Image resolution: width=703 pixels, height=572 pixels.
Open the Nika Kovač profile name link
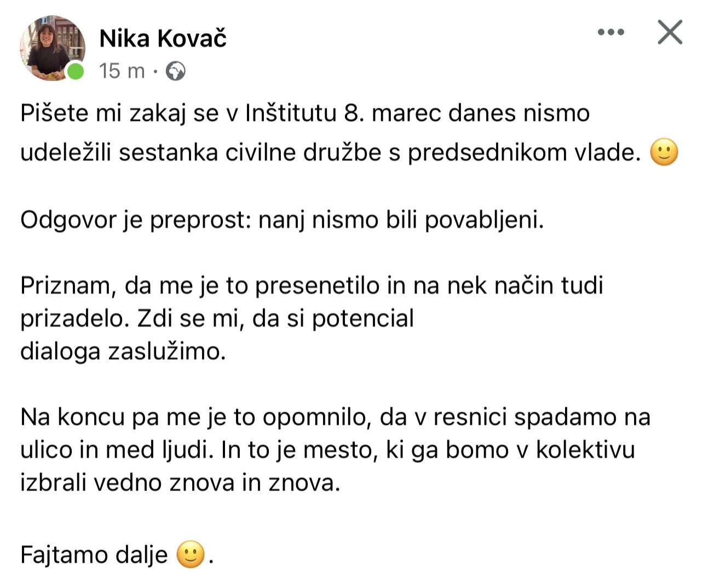163,39
